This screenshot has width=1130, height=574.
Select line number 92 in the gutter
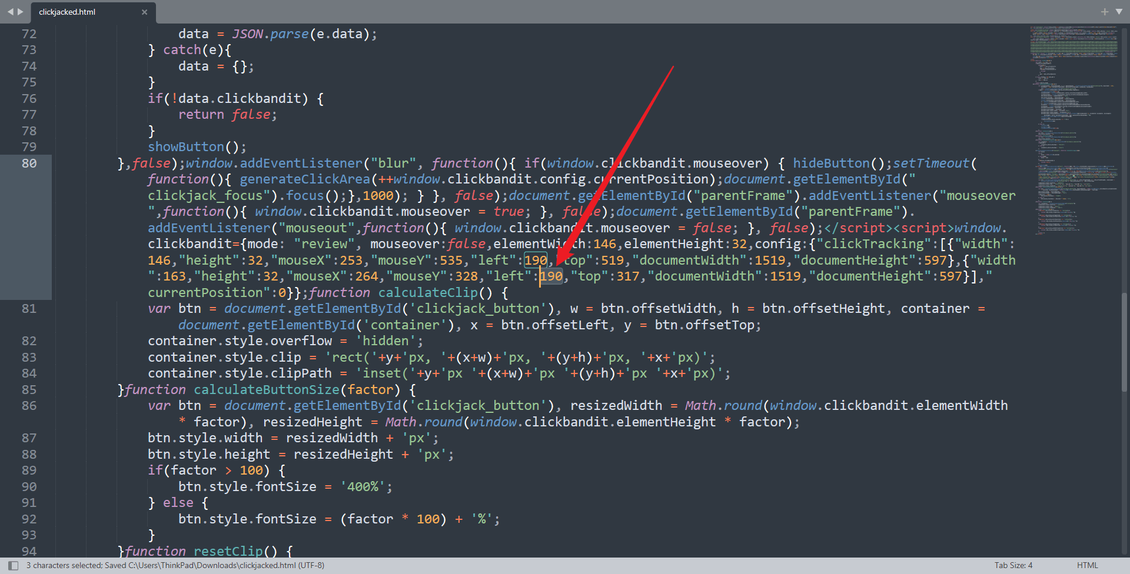click(29, 519)
